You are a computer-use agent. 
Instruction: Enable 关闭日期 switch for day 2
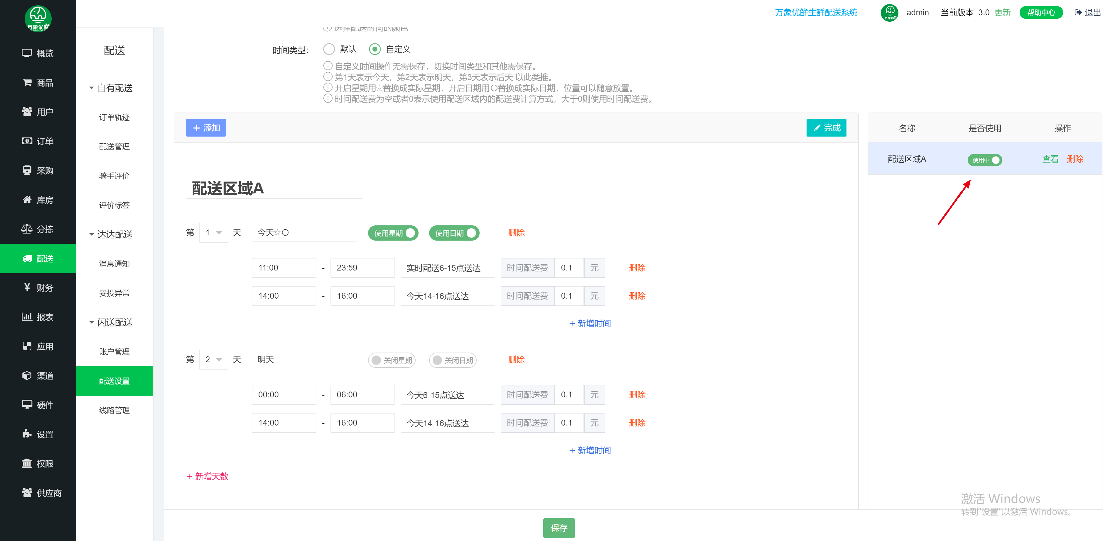[452, 360]
